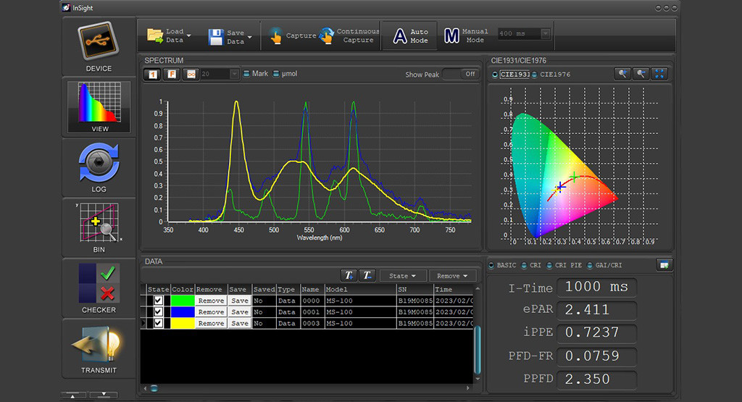Click the LOG sidebar icon
Screen dimensions: 742x402
(x=99, y=162)
